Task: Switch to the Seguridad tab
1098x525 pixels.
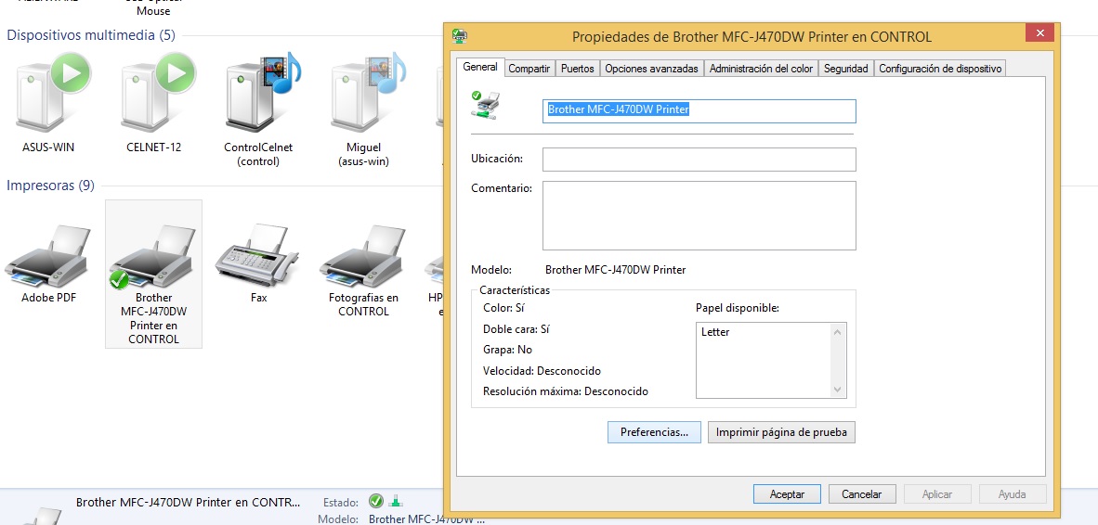Action: [x=845, y=69]
